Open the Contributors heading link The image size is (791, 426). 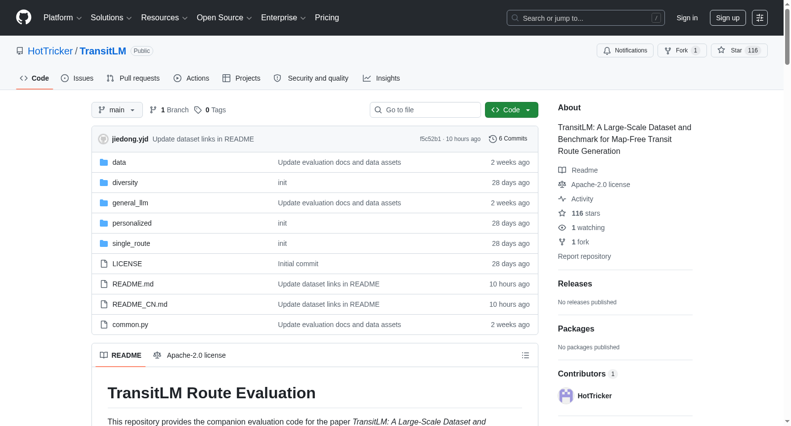[587, 374]
